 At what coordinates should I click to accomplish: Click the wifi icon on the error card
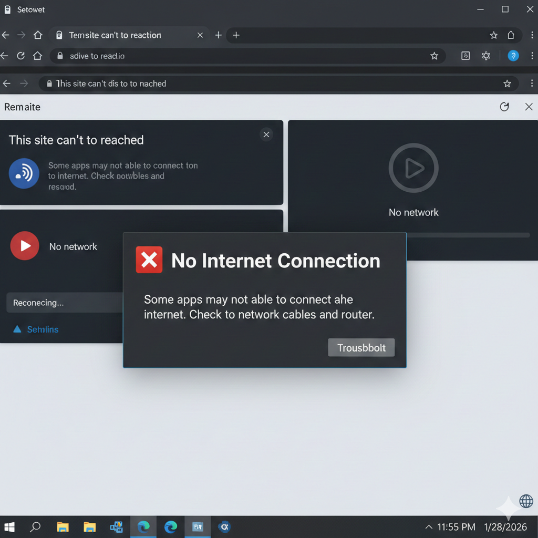(x=24, y=173)
